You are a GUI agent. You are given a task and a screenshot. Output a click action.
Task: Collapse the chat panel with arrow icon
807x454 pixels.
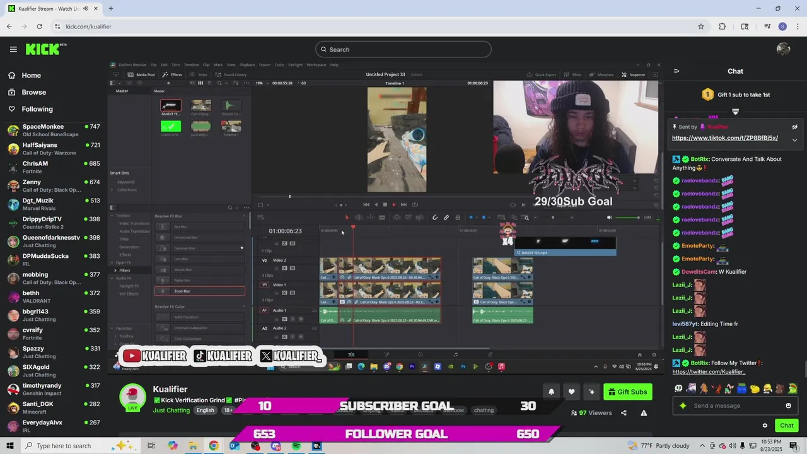click(x=676, y=71)
